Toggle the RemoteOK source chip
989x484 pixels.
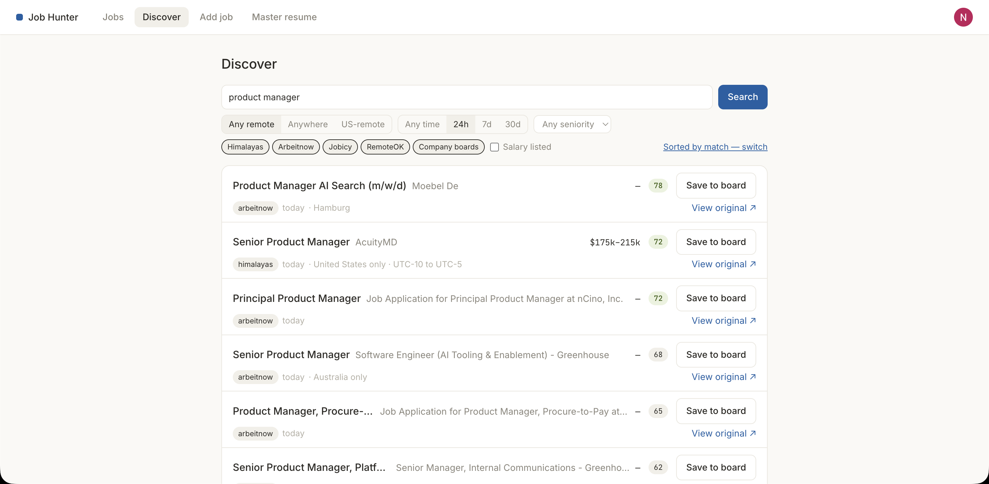pos(385,147)
